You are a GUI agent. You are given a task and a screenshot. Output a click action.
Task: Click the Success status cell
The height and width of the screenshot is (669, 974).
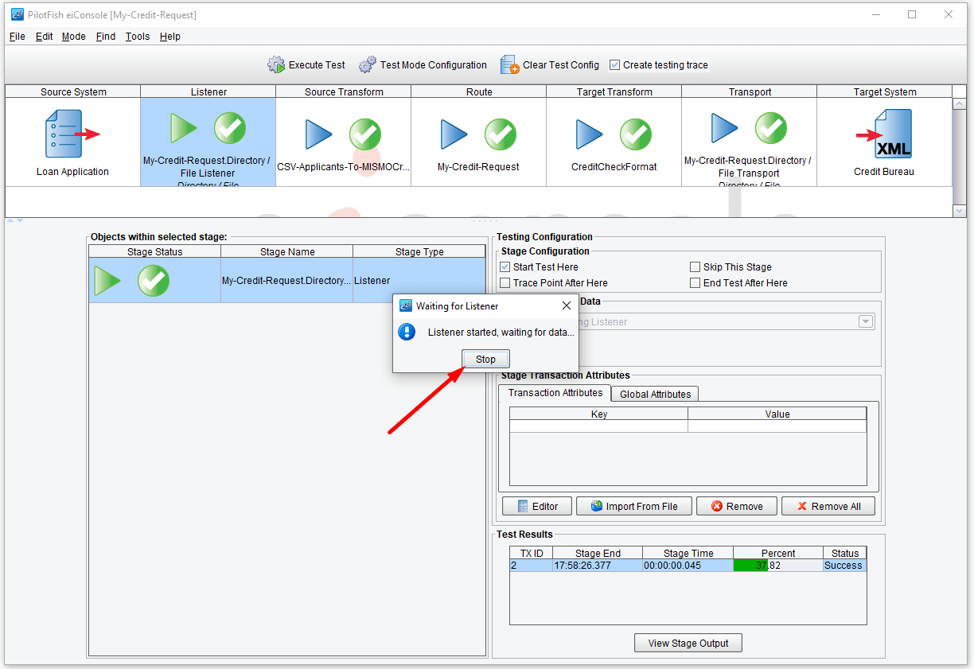pyautogui.click(x=844, y=566)
